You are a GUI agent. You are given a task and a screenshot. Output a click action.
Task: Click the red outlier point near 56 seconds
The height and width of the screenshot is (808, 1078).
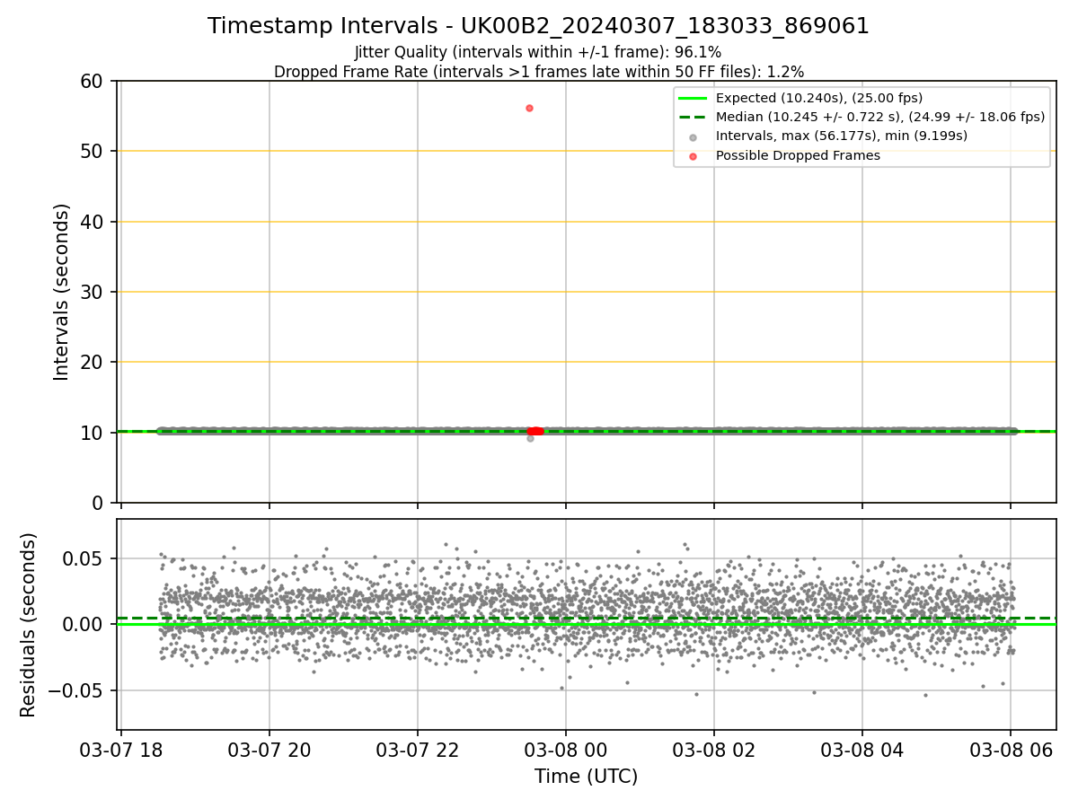click(529, 108)
